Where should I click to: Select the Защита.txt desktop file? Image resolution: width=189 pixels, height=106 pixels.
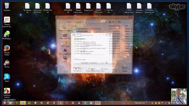point(88,7)
